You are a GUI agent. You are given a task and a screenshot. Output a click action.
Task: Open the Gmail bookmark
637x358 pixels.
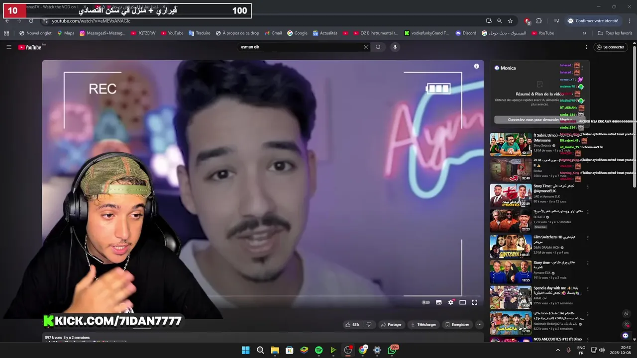pos(273,33)
